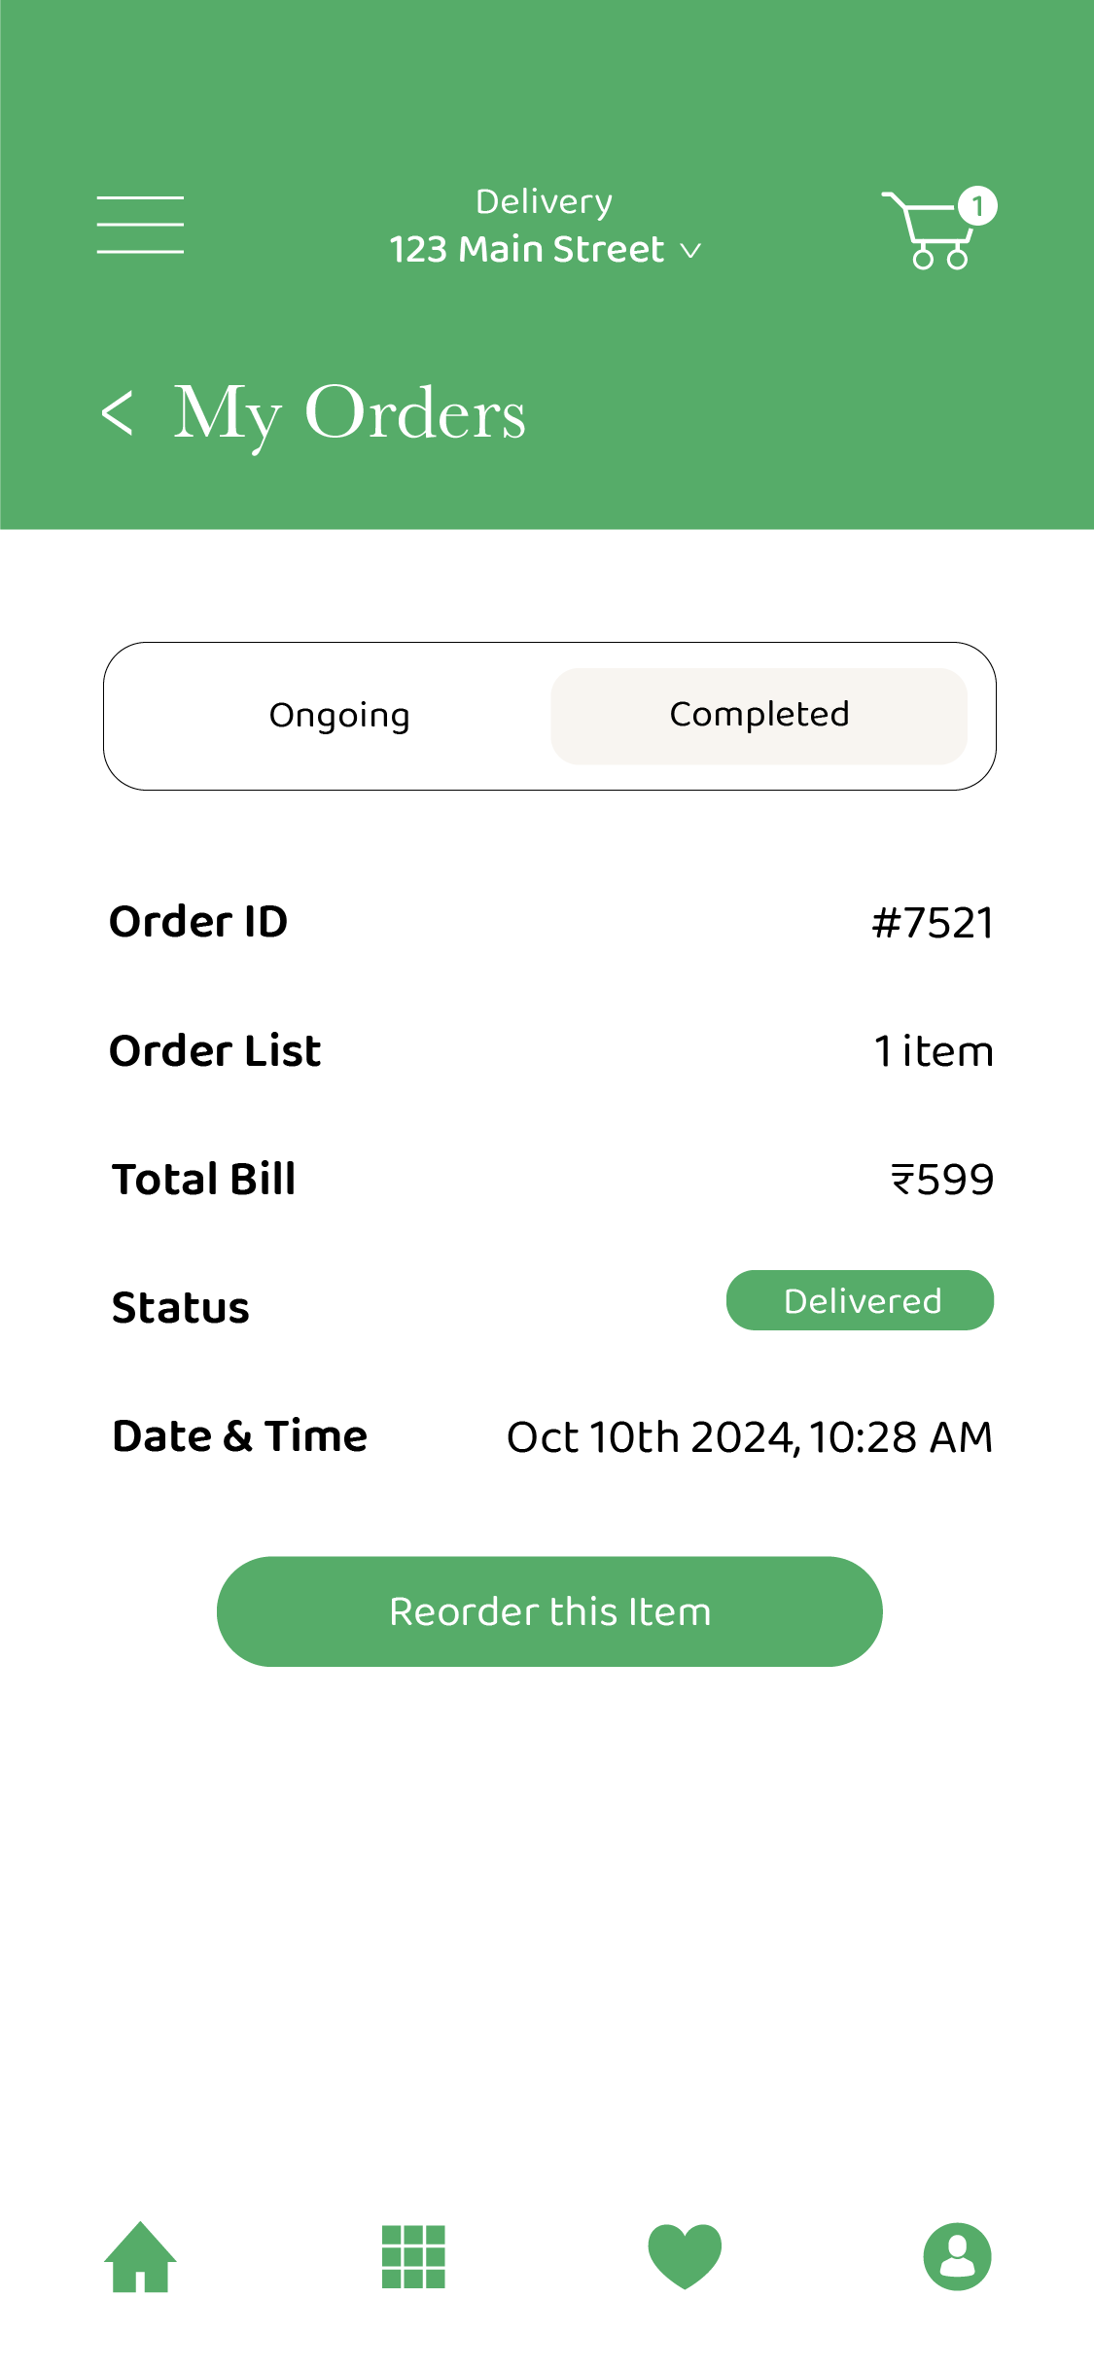This screenshot has width=1094, height=2369.
Task: Open the user profile
Action: pyautogui.click(x=957, y=2256)
